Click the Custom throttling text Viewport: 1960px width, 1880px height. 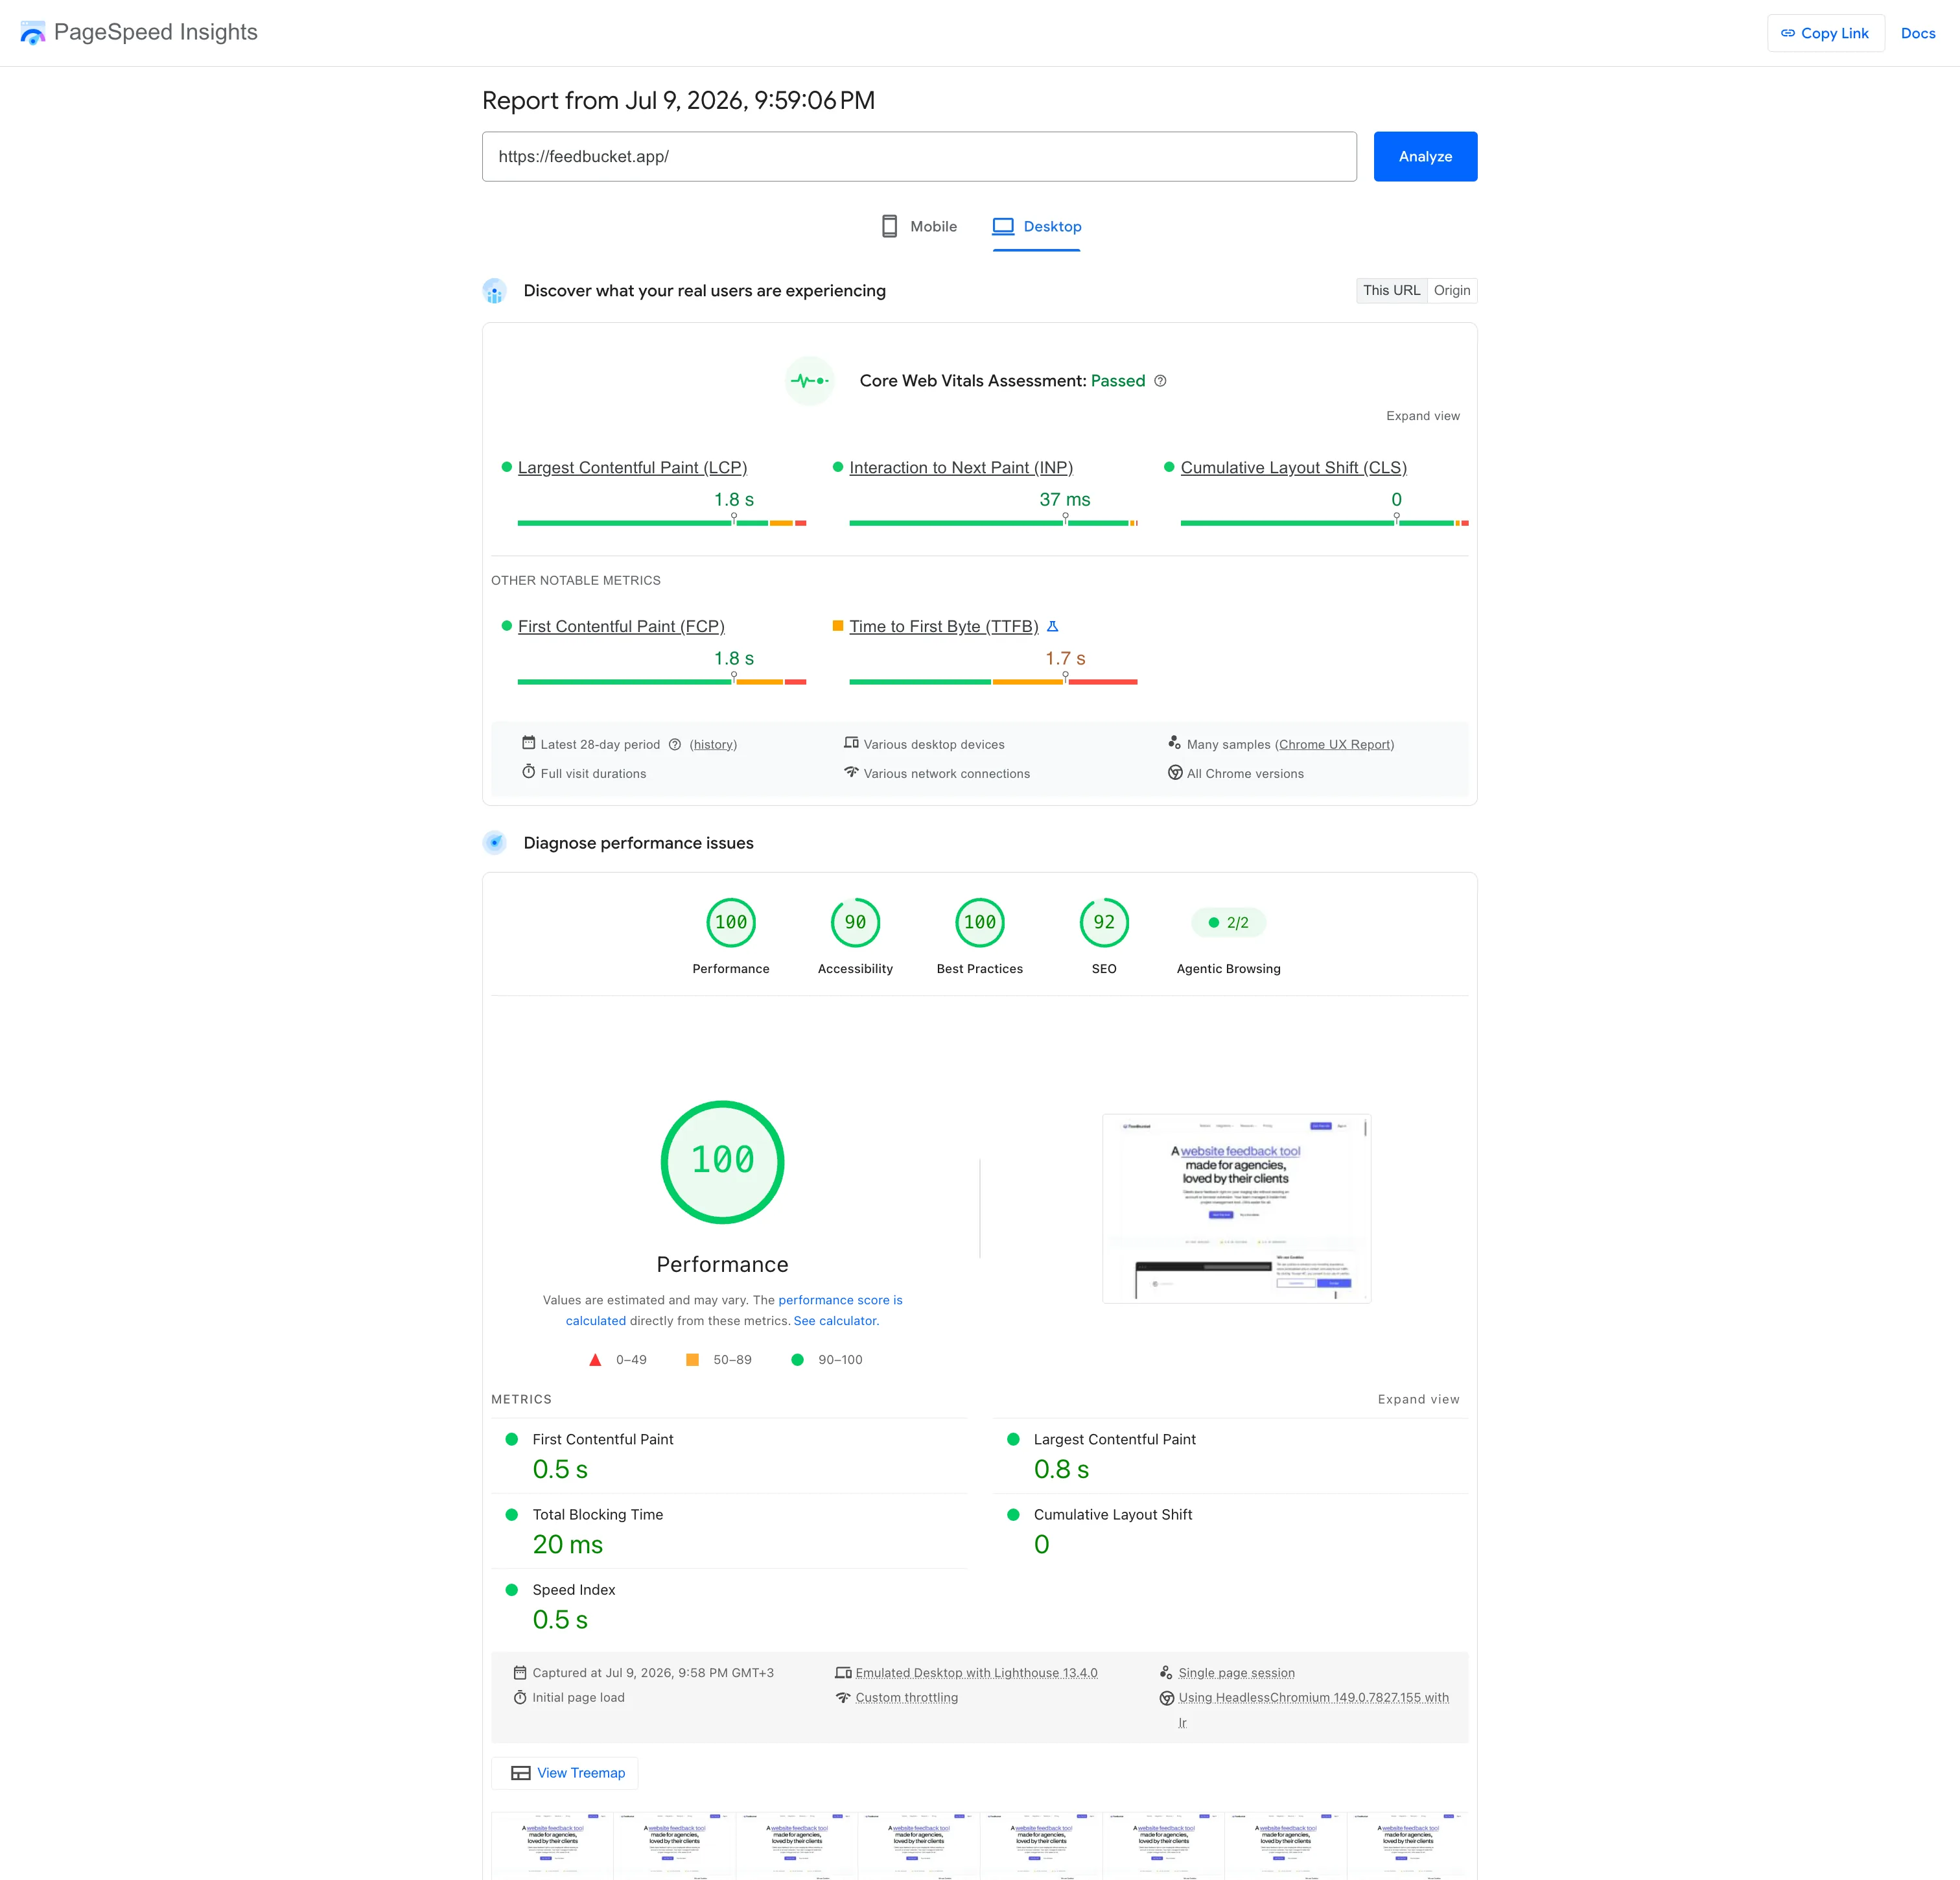[906, 1697]
